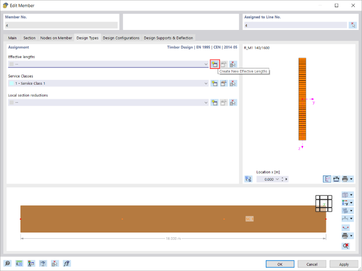The height and width of the screenshot is (271, 362).
Task: Click Service Class 1 cyan color swatch
Action: (x=11, y=83)
